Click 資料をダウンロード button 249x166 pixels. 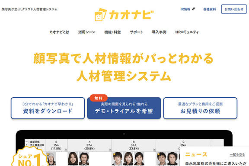[48, 108]
